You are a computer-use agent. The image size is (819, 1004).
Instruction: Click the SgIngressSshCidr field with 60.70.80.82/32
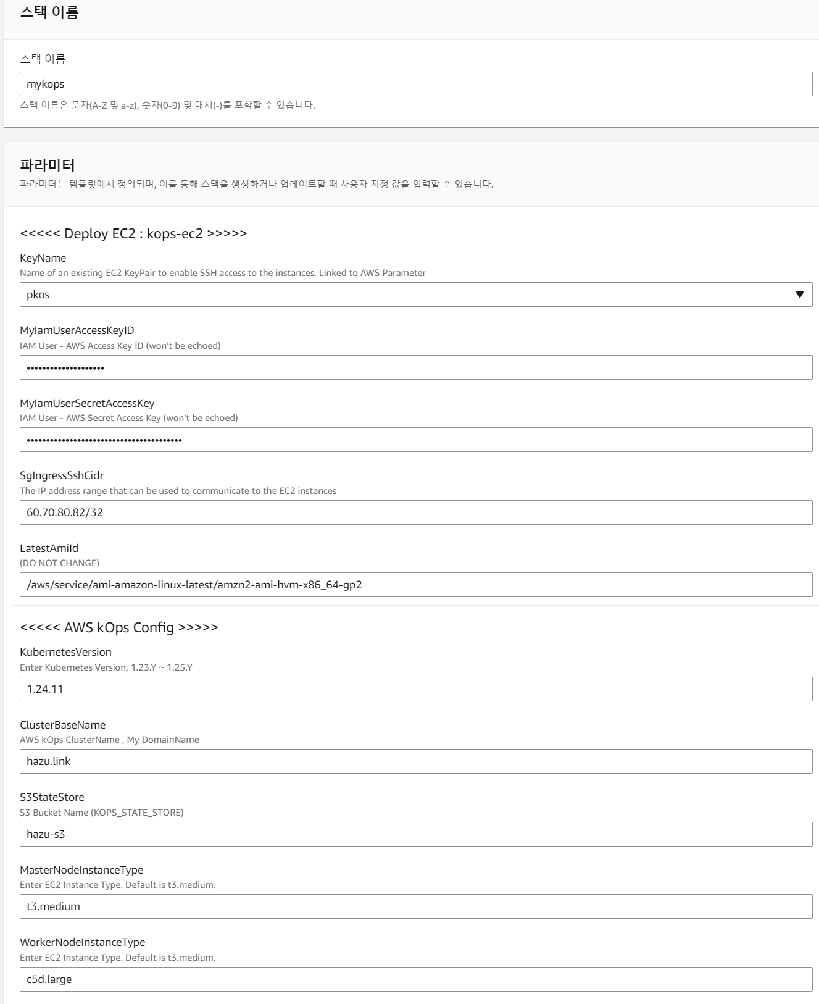[x=416, y=512]
